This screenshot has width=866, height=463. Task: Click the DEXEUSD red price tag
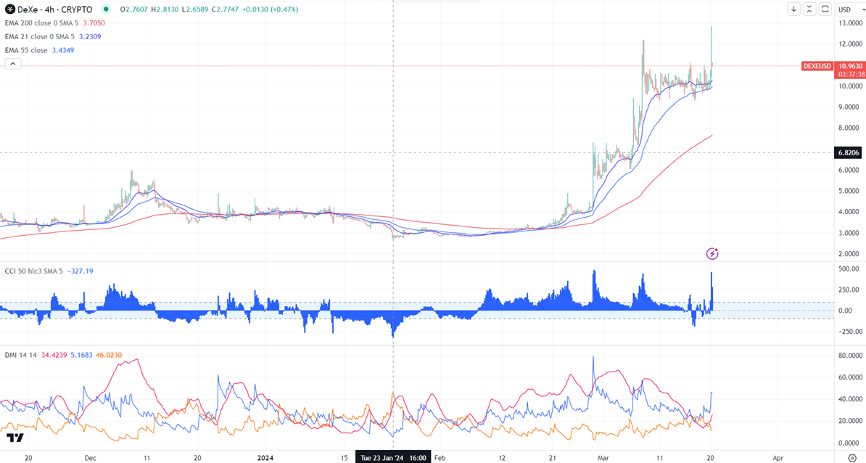pyautogui.click(x=817, y=66)
